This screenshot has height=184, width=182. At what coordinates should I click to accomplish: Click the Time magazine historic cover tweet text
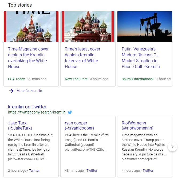(144, 144)
